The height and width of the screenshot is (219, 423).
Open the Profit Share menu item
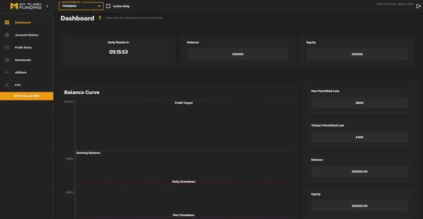click(x=23, y=47)
